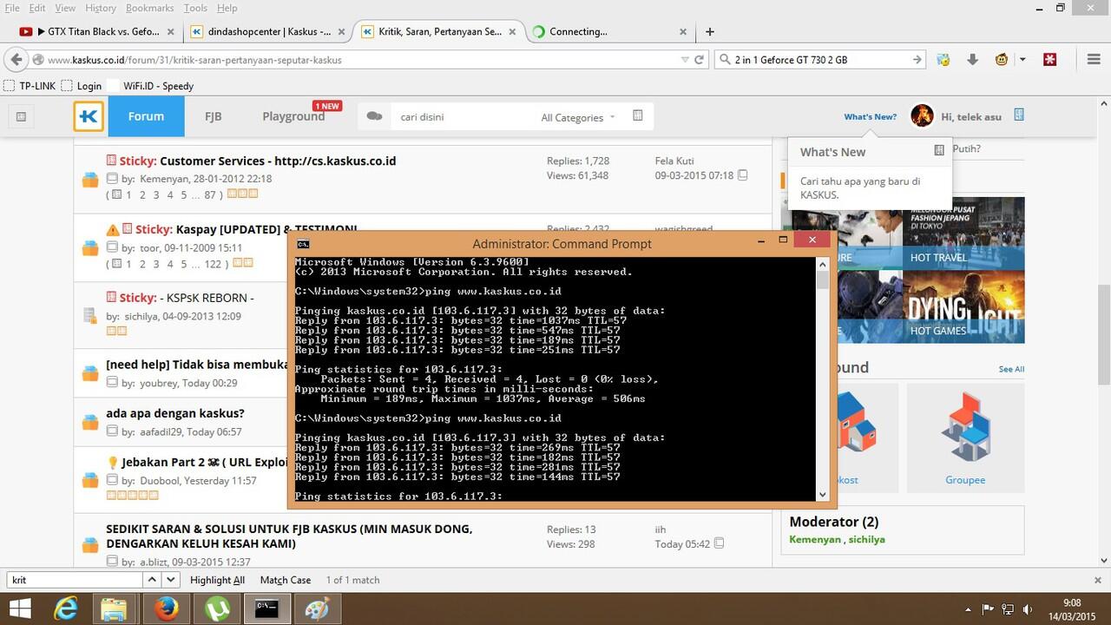This screenshot has height=625, width=1111.
Task: Open the All Categories dropdown
Action: tap(577, 117)
